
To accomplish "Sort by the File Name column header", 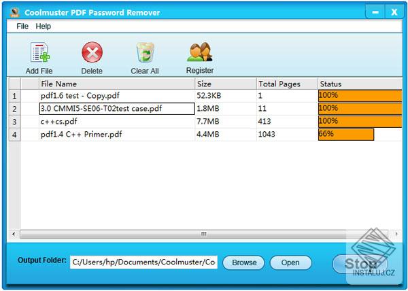I will (117, 84).
